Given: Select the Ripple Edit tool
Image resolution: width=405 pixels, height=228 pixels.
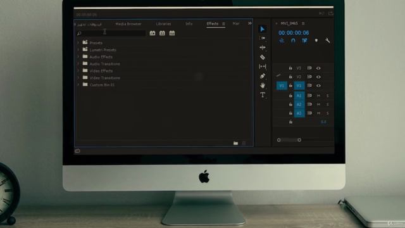Looking at the screenshot, I should (x=263, y=47).
